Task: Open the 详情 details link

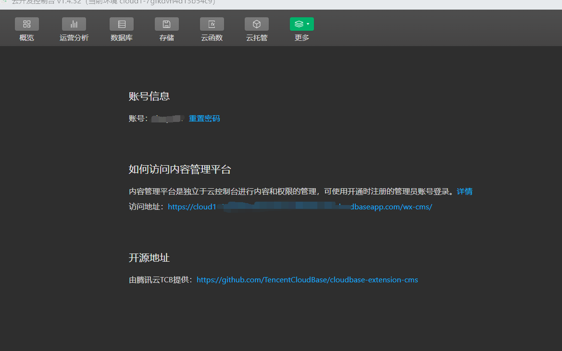Action: coord(464,191)
